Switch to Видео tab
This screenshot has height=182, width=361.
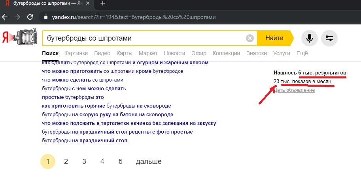(102, 53)
